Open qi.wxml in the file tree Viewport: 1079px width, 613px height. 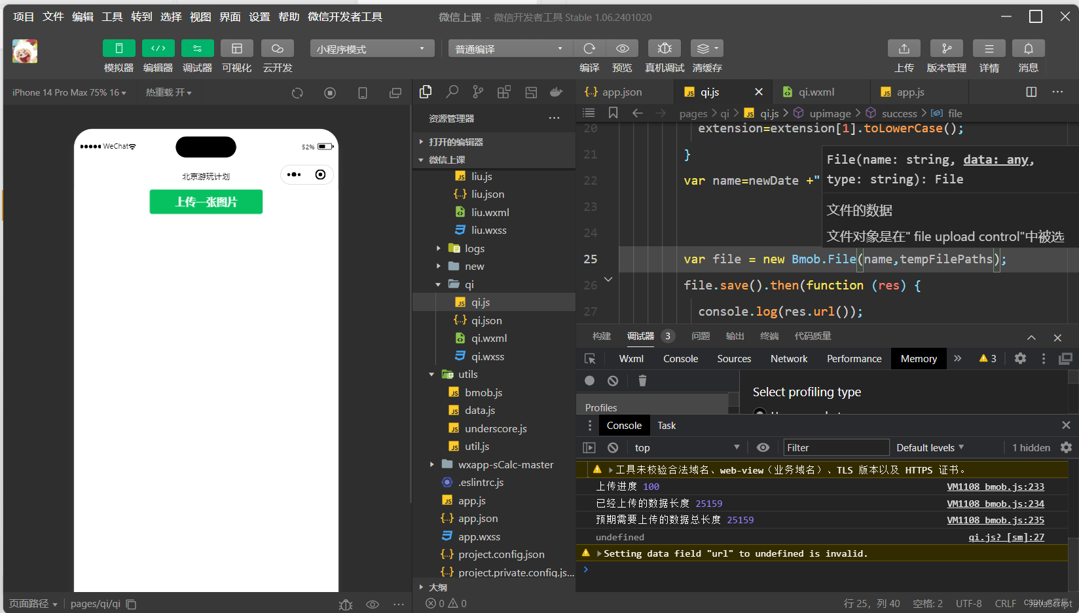click(489, 339)
